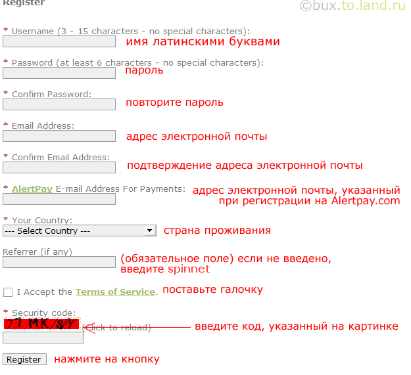Viewport: 411px width, 375px height.
Task: Click the '(Click to reload)' text
Action: click(x=116, y=327)
